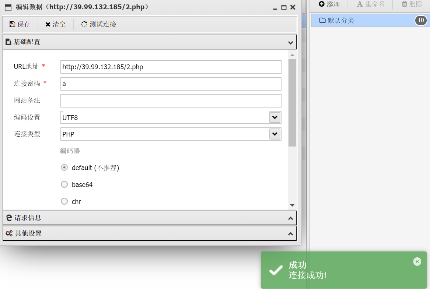The height and width of the screenshot is (289, 430).
Task: Click the Clear (清空) X button
Action: [x=55, y=24]
